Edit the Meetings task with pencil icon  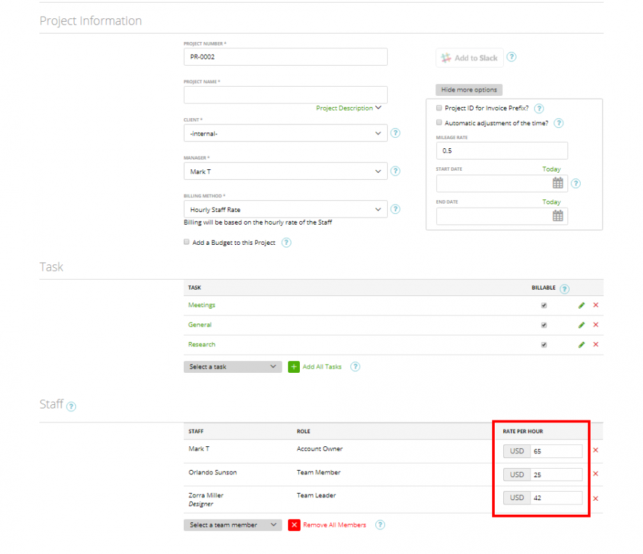(581, 305)
